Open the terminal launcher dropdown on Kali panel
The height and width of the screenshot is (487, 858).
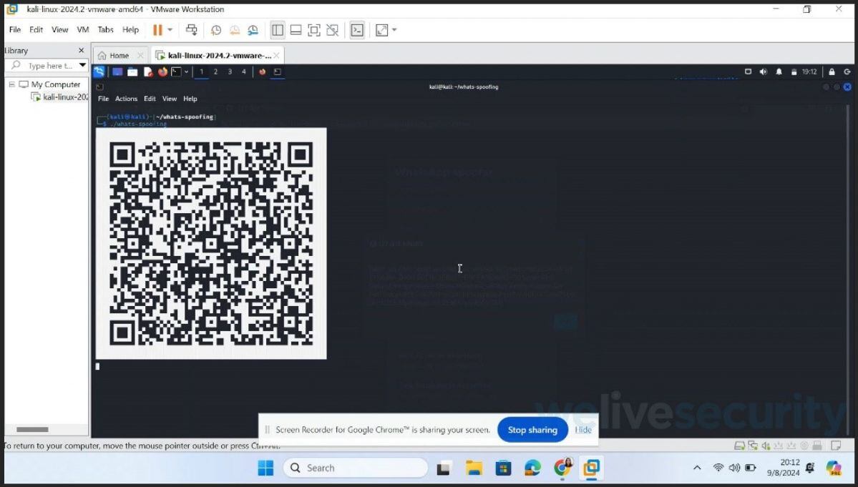[187, 72]
